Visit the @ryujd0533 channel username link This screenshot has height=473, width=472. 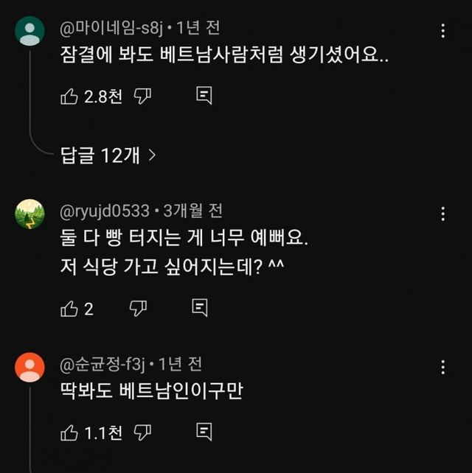[105, 211]
